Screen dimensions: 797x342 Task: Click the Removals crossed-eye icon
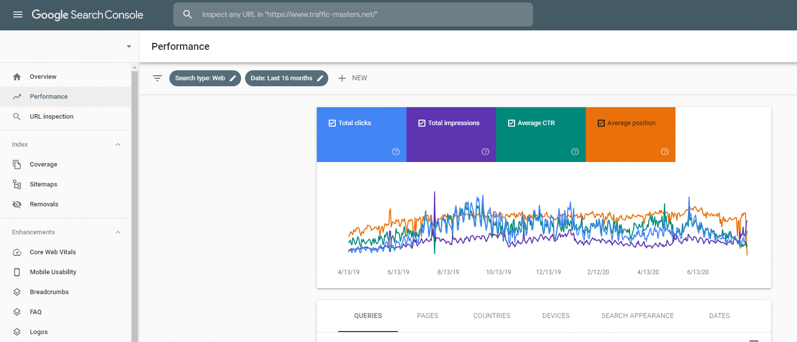click(17, 204)
